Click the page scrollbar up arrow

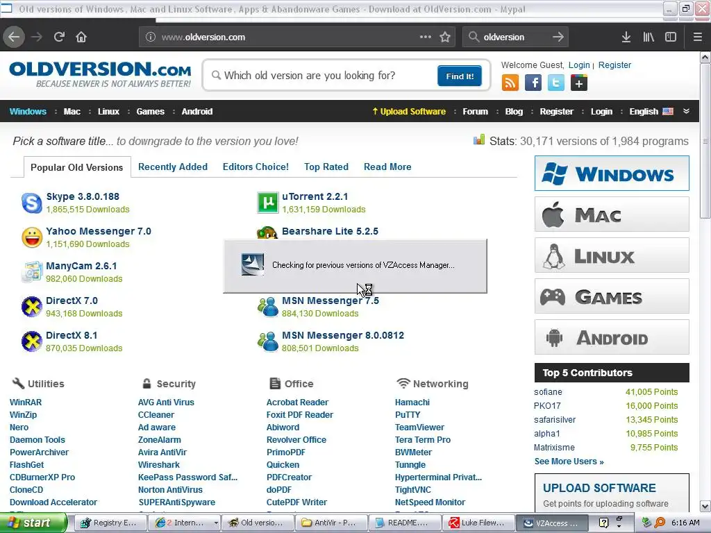[x=705, y=58]
